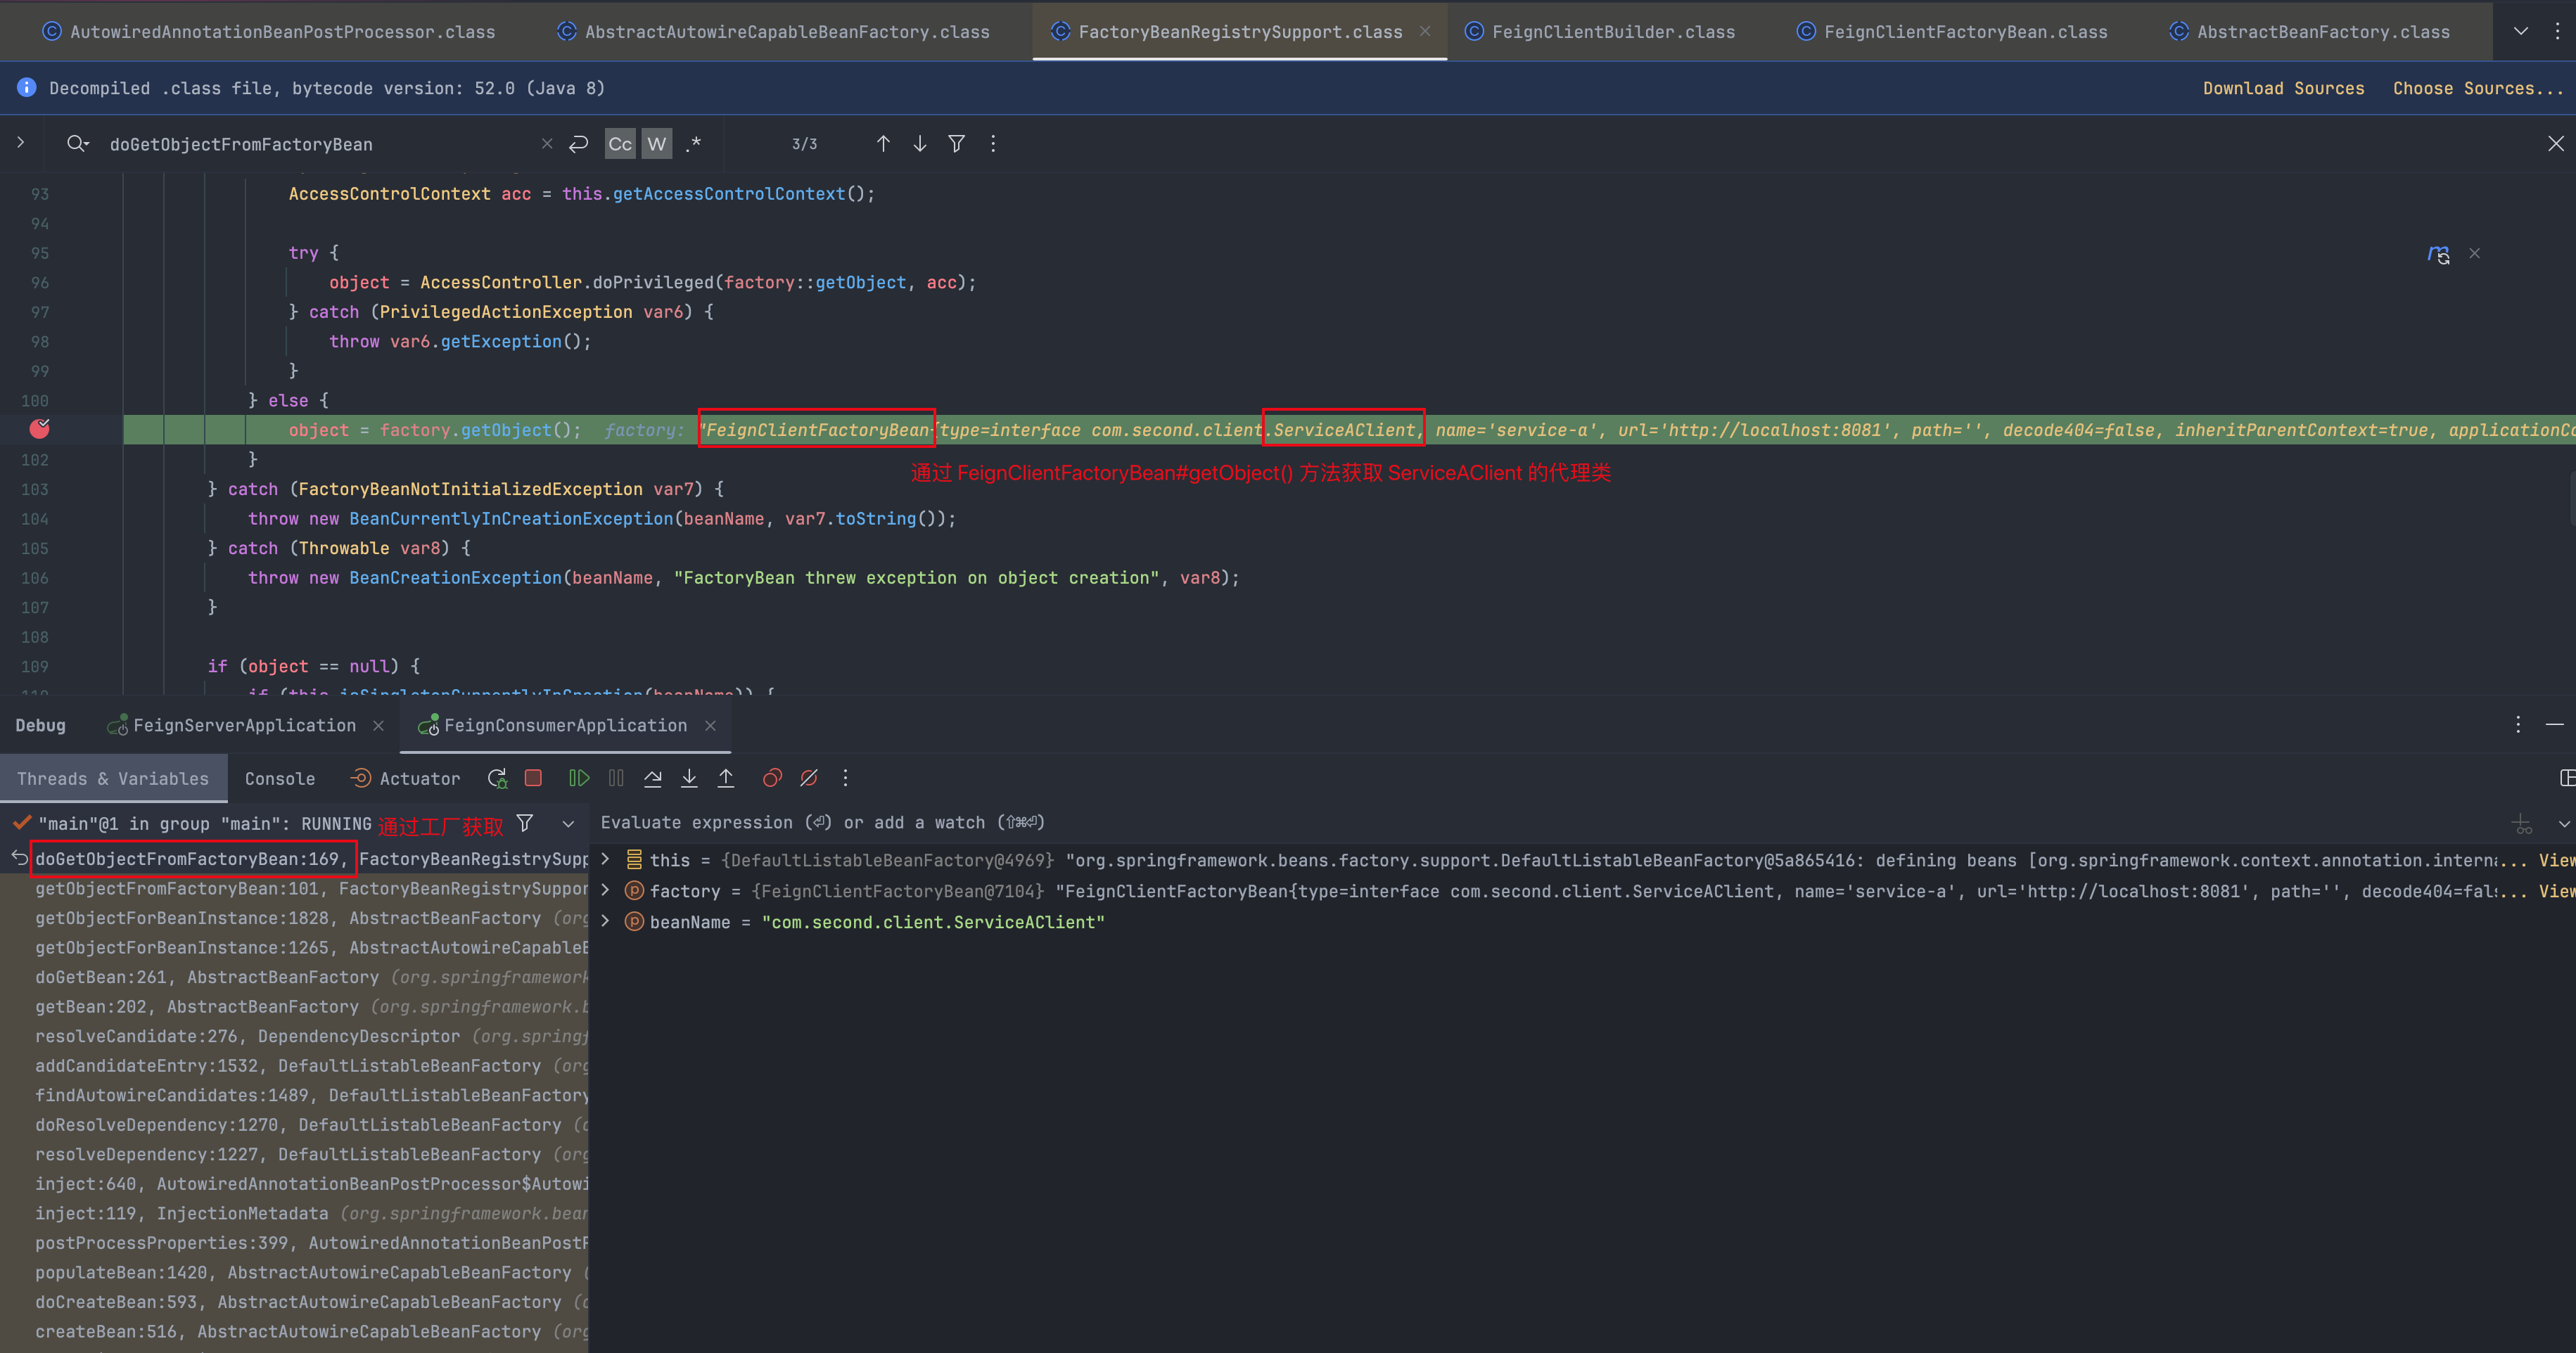2576x1353 pixels.
Task: Insert new line in search field
Action: [x=578, y=144]
